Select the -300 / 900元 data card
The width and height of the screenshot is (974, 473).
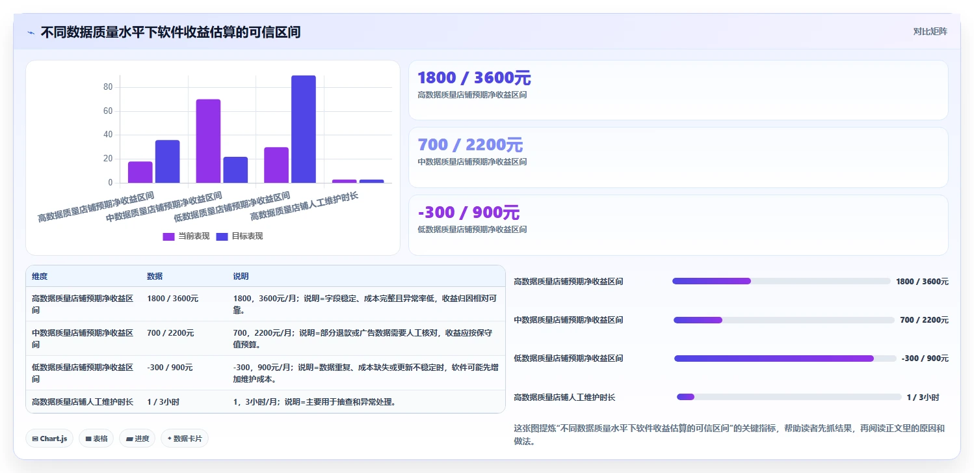tap(678, 225)
